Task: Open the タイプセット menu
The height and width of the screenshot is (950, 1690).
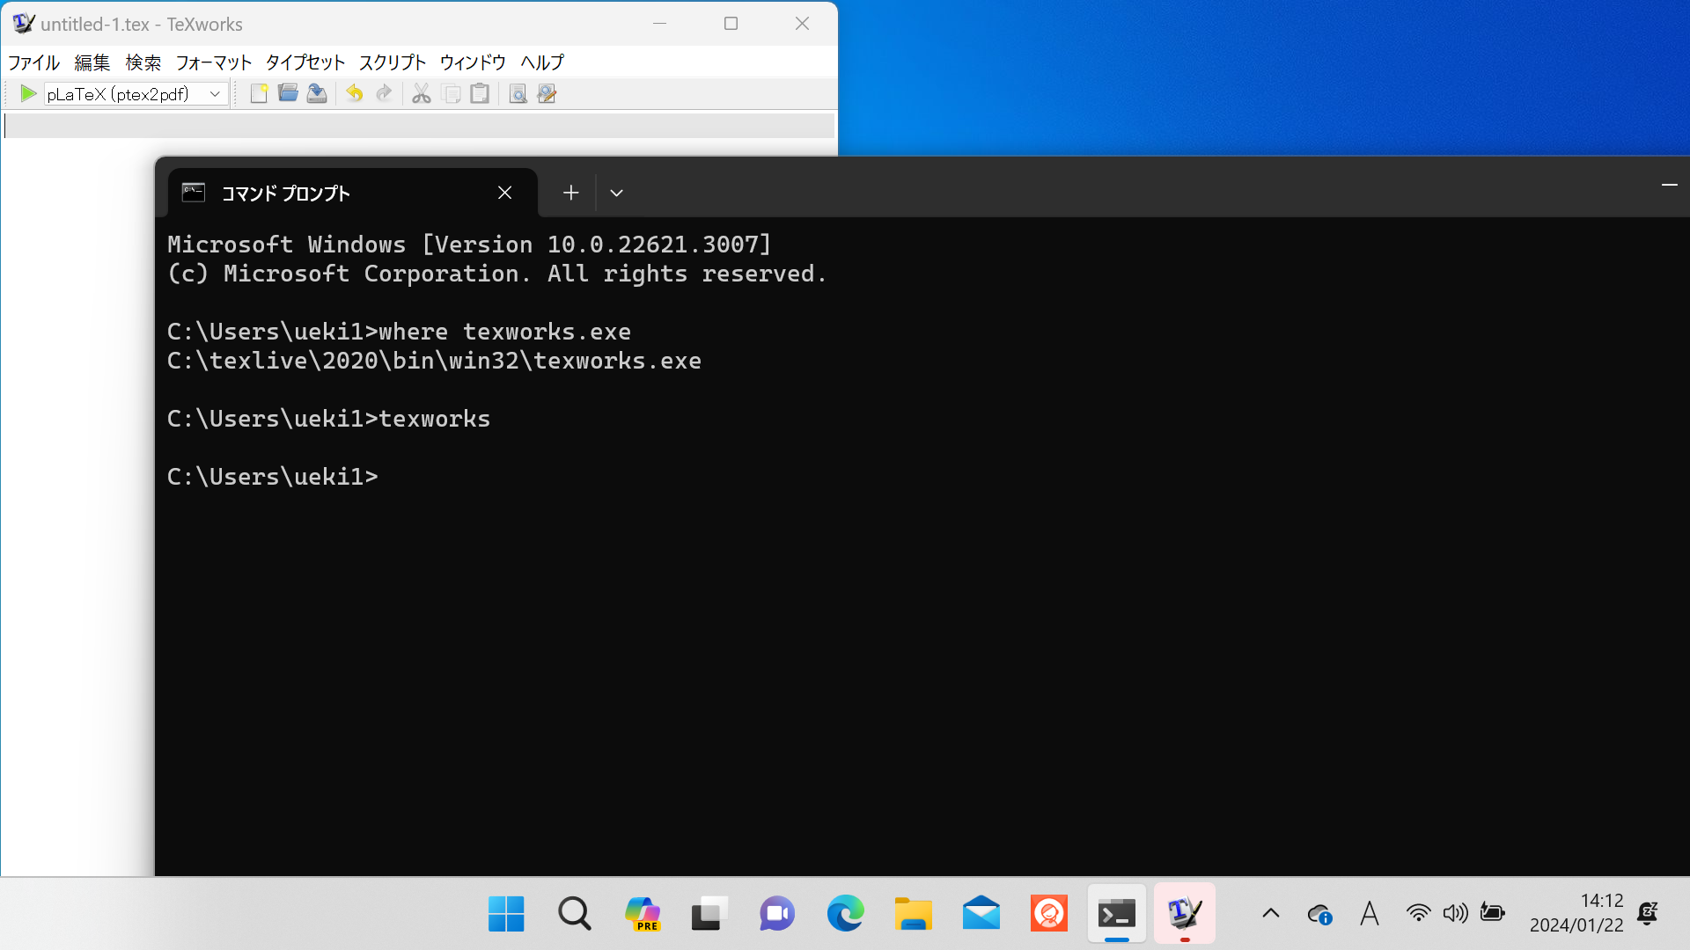Action: pyautogui.click(x=305, y=62)
